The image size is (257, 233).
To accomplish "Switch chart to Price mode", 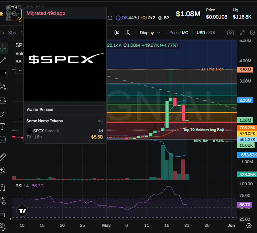I will click(174, 33).
